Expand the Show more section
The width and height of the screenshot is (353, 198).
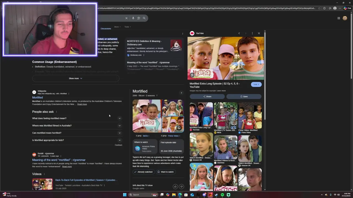pyautogui.click(x=76, y=78)
